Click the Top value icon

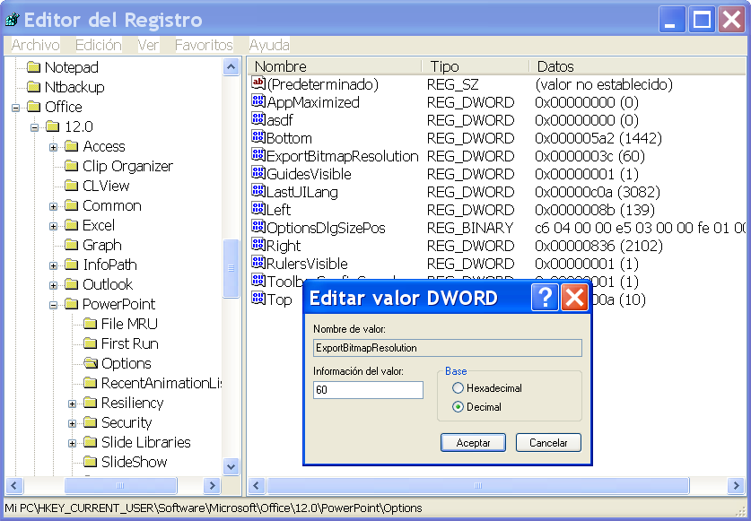pyautogui.click(x=258, y=299)
